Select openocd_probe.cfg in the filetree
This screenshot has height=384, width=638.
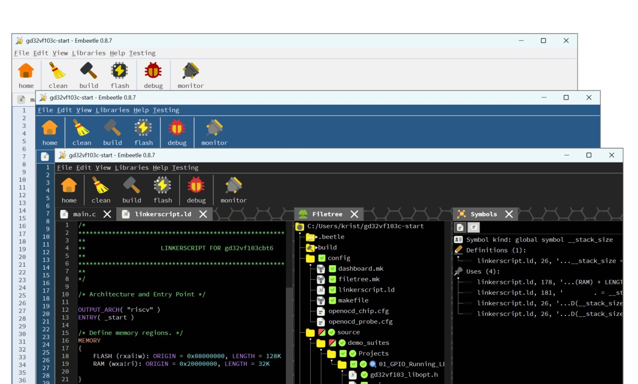(x=361, y=322)
